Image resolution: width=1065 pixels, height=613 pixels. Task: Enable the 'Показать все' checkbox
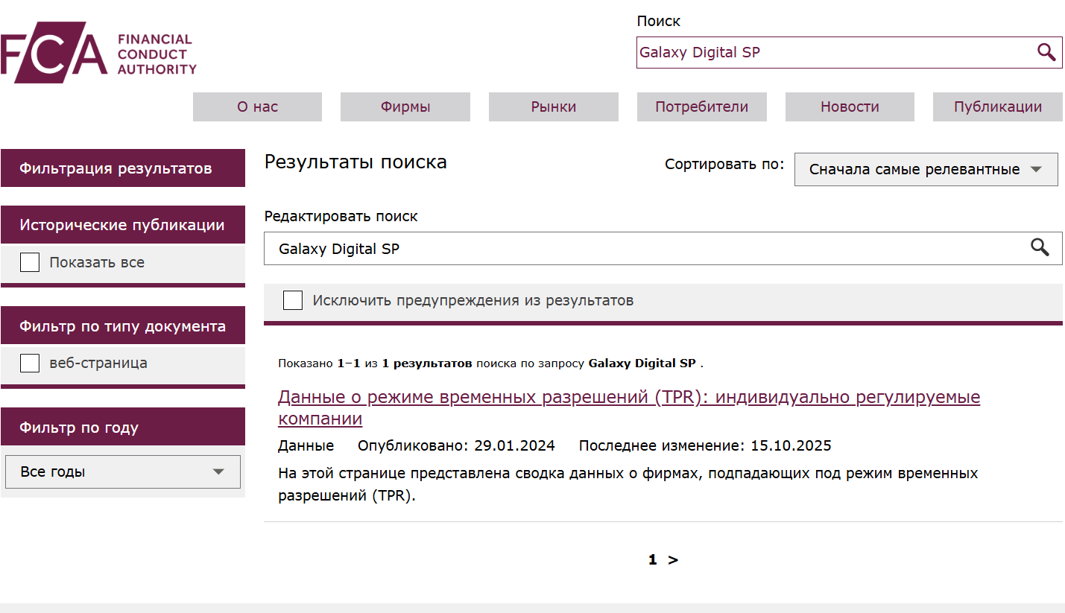point(29,262)
